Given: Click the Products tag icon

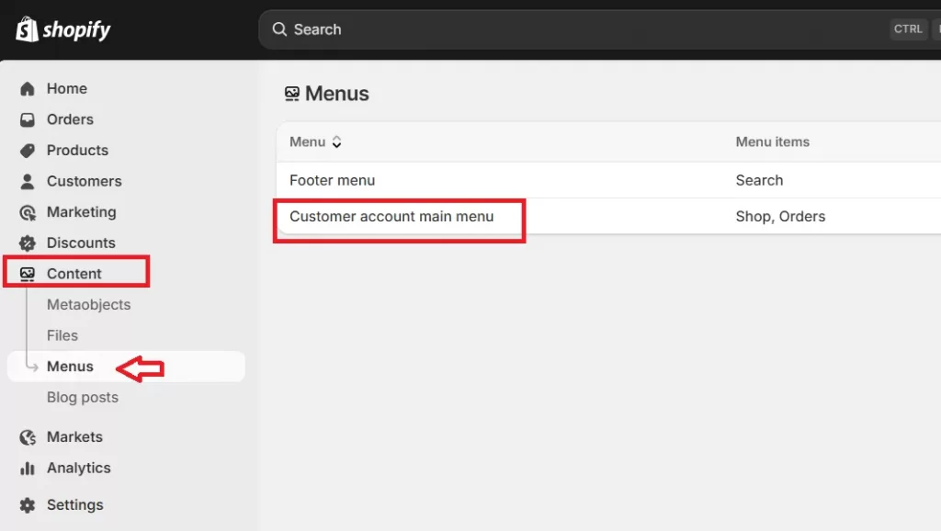Looking at the screenshot, I should coord(28,150).
